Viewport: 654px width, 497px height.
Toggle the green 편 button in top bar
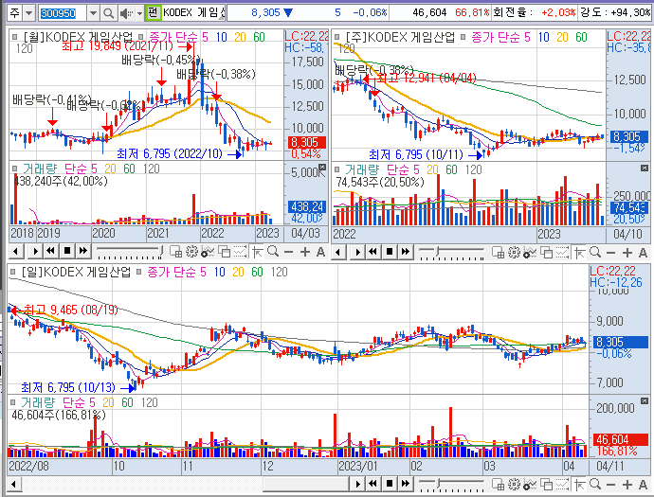(x=153, y=13)
